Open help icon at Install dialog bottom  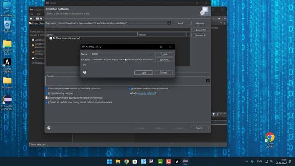pyautogui.click(x=49, y=128)
